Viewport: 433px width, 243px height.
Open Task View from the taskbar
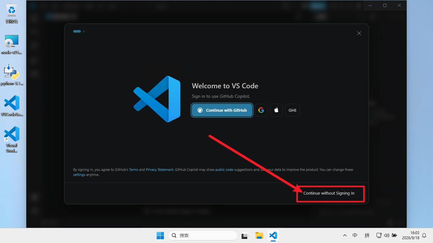245,235
